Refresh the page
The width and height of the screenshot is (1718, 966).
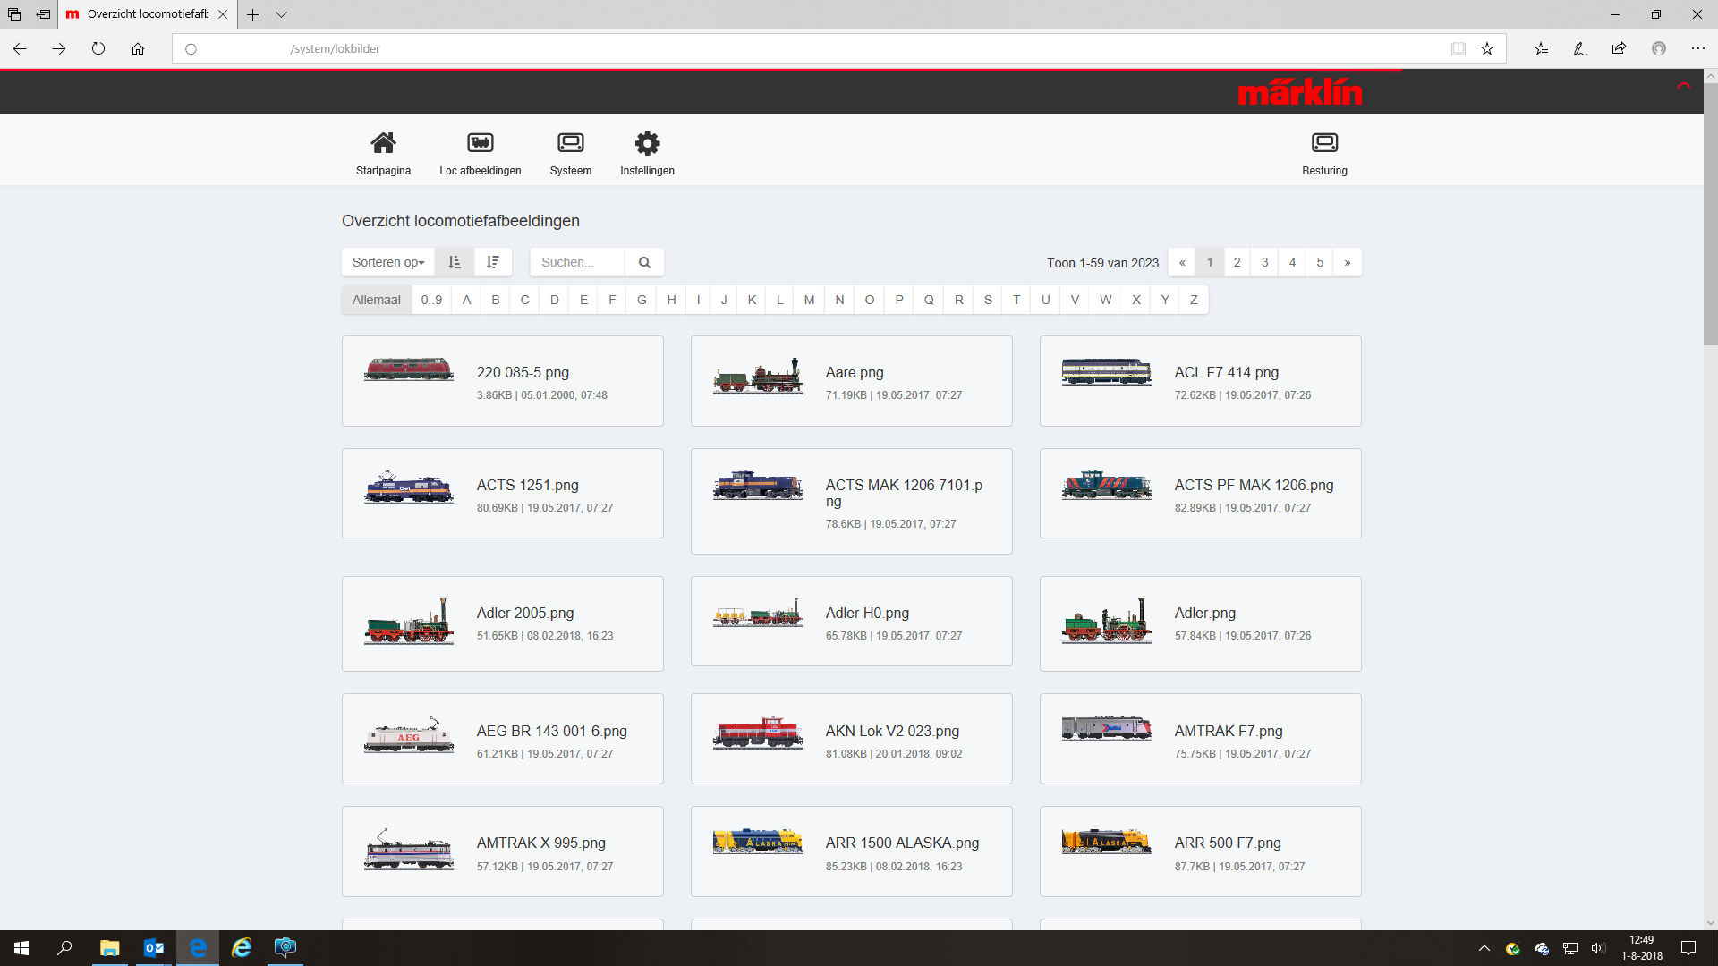98,48
